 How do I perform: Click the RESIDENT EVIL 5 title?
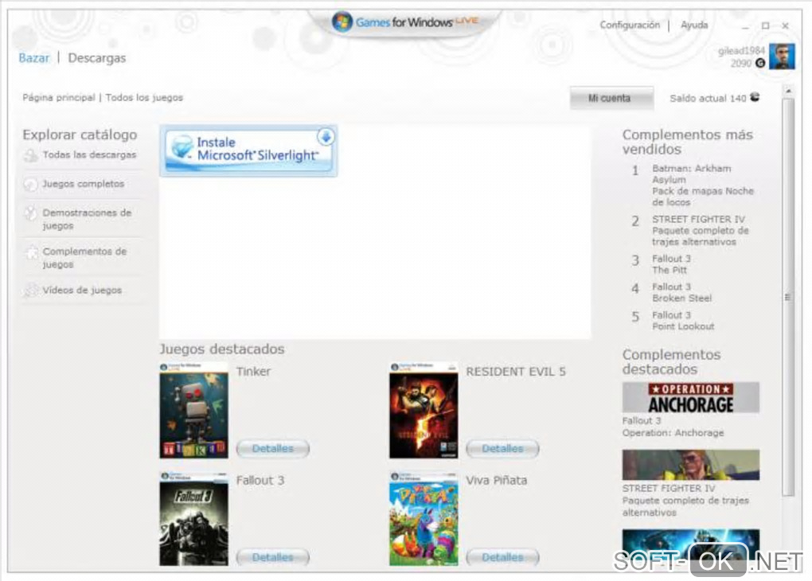pyautogui.click(x=516, y=371)
